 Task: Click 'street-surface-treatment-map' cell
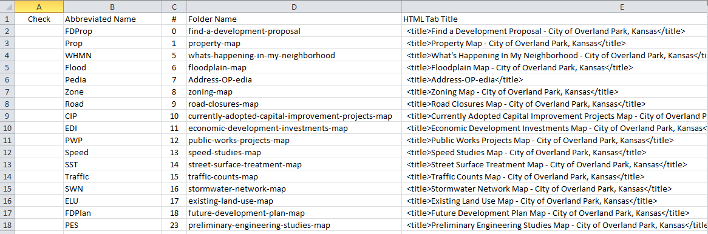[294, 165]
